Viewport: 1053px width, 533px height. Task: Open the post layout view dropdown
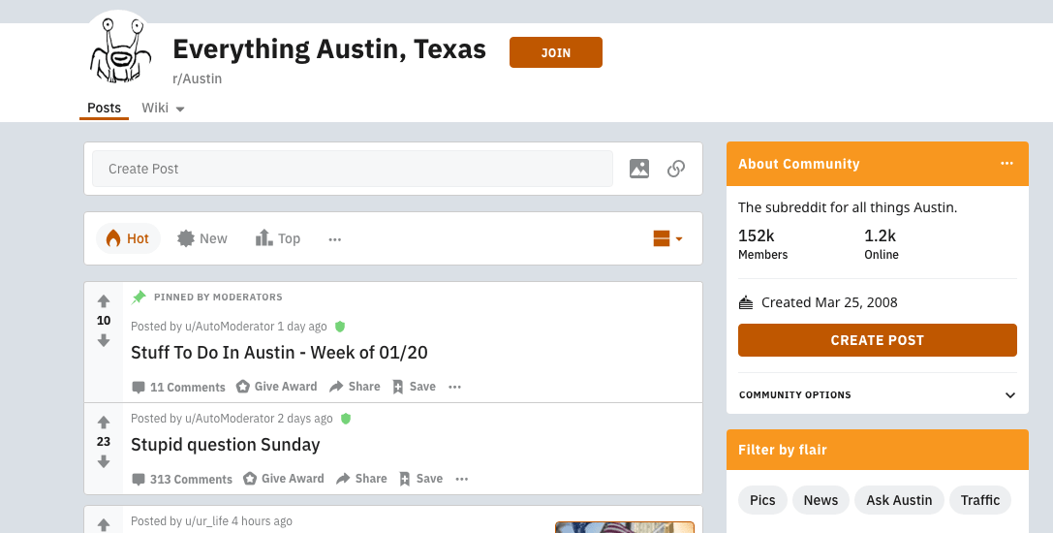tap(667, 238)
